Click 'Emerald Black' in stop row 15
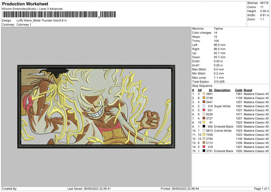 click(224, 151)
